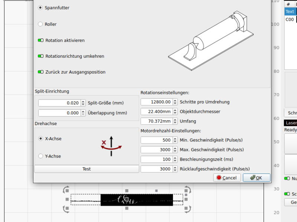297x222 pixels.
Task: Confirm the dialog with OK
Action: pyautogui.click(x=257, y=178)
